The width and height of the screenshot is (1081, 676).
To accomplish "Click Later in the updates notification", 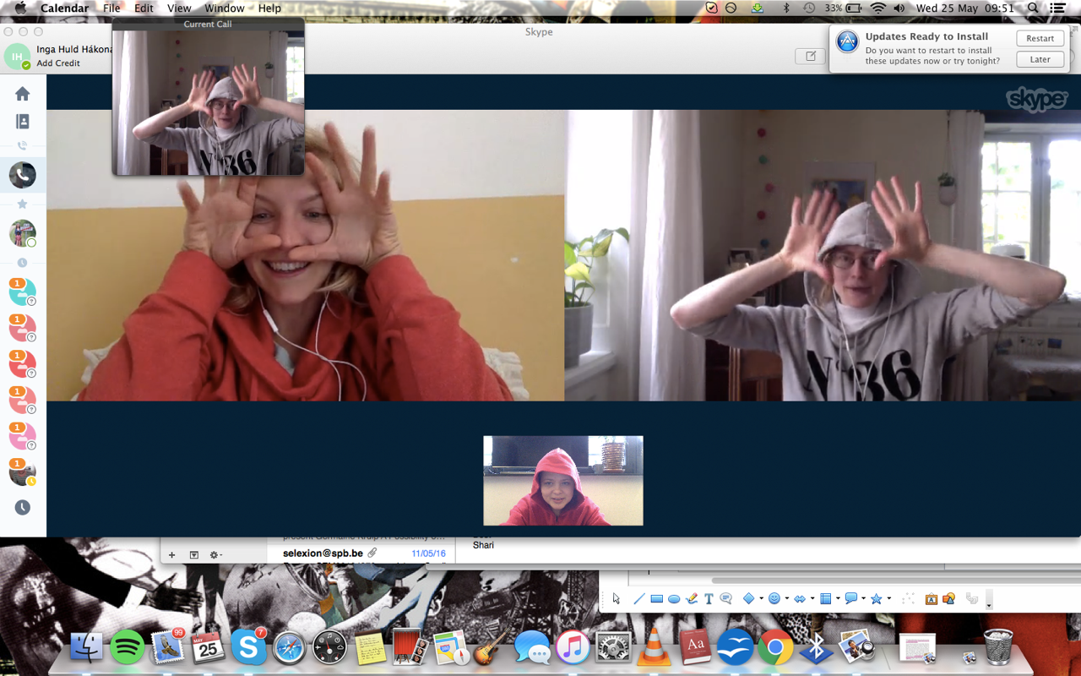I will pos(1040,60).
